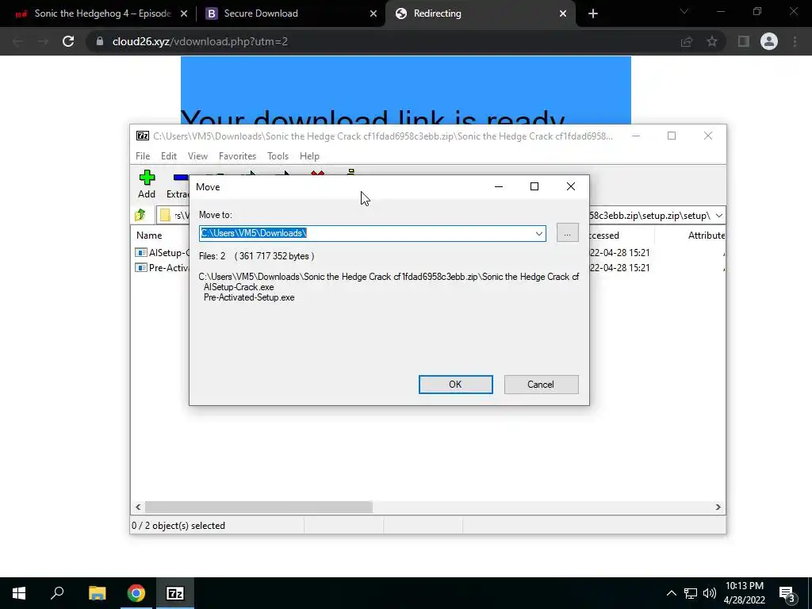This screenshot has width=812, height=609.
Task: Click the 7-Zip taskbar icon
Action: click(175, 593)
